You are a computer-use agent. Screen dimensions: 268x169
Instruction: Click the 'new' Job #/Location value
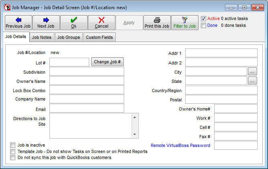[55, 52]
